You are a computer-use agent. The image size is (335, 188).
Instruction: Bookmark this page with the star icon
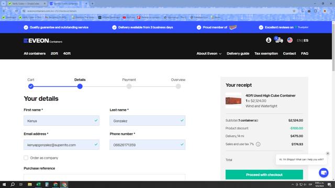pos(294,11)
